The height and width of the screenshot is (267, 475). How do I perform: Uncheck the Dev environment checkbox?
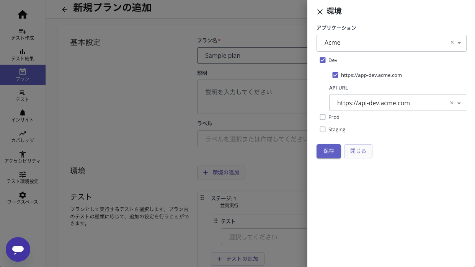pos(323,60)
